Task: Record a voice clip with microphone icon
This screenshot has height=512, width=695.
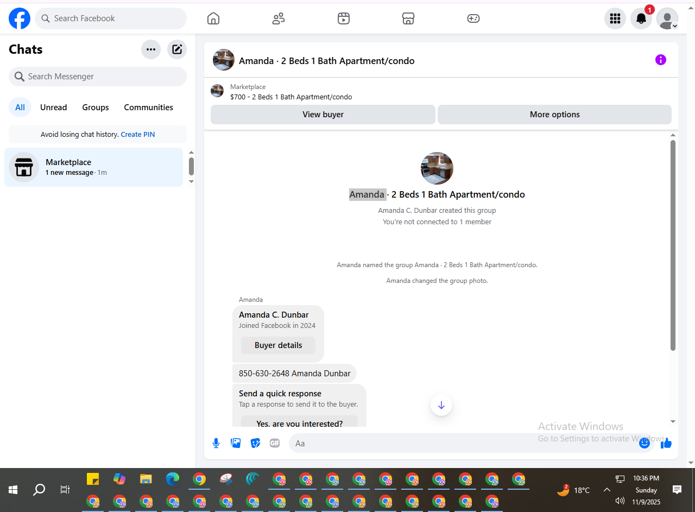Action: click(216, 443)
